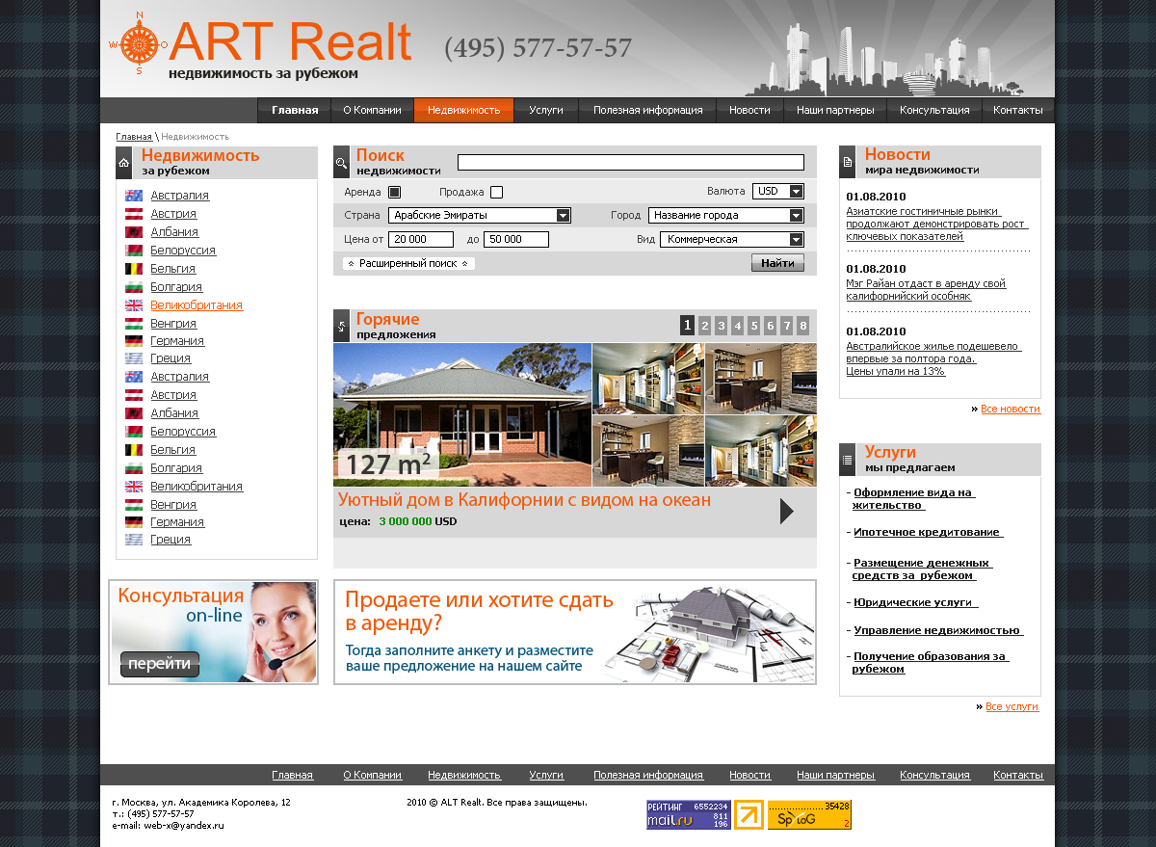The width and height of the screenshot is (1156, 847).
Task: Click the Yandex Metrika counter icon in footer
Action: [749, 814]
